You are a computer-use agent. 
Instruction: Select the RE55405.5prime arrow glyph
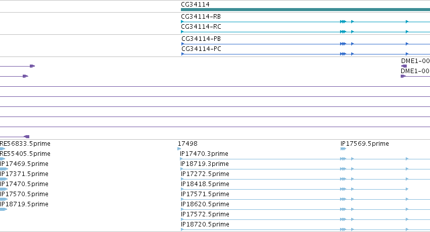(x=3, y=159)
